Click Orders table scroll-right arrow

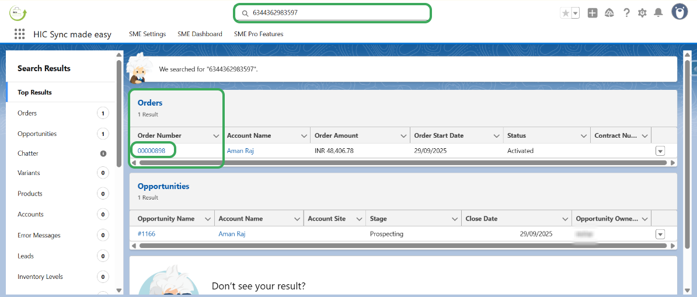pos(673,163)
